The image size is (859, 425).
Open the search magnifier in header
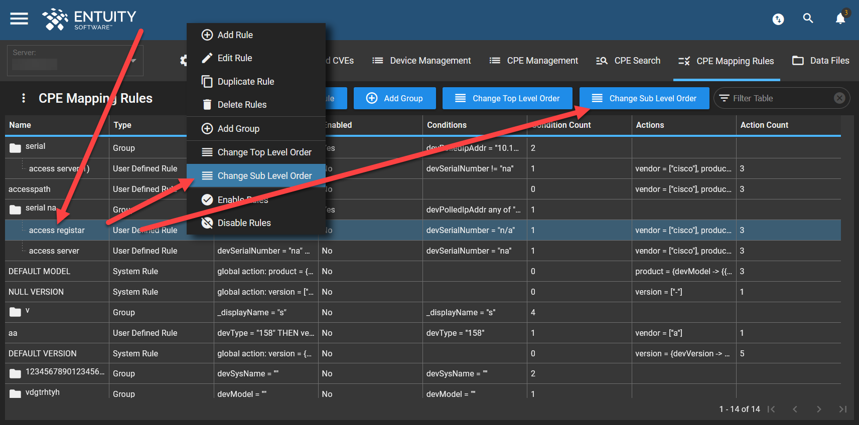click(x=808, y=19)
